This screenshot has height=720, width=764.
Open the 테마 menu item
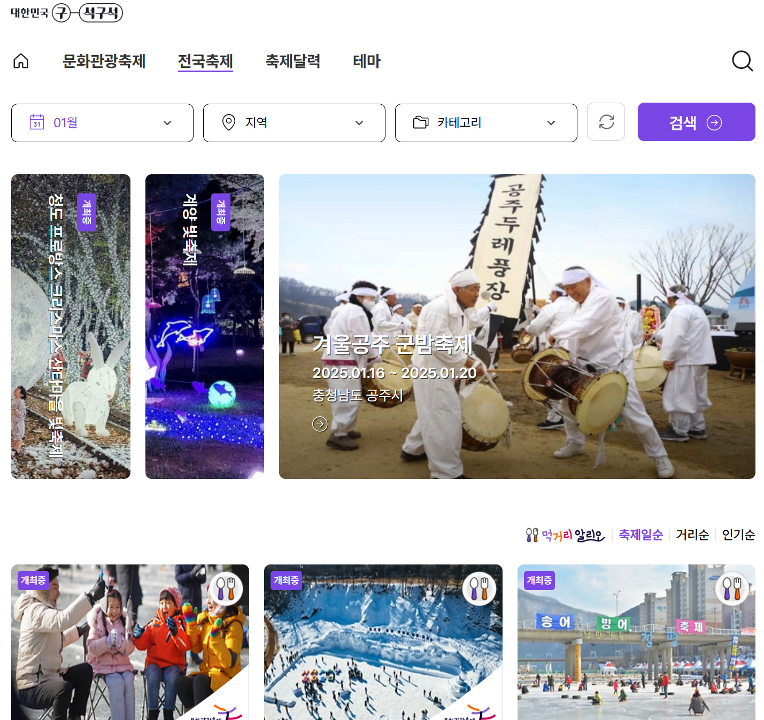point(367,61)
